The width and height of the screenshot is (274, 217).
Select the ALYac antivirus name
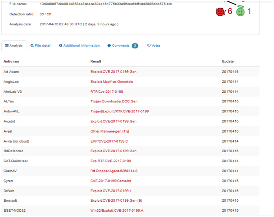pos(9,101)
